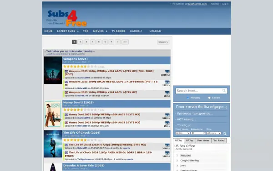The image size is (273, 171).
Task: Open the All years dropdown
Action: click(214, 133)
